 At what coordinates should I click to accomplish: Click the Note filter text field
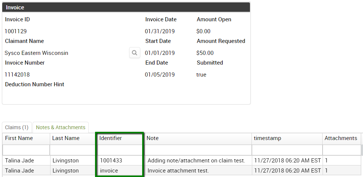coord(198,150)
